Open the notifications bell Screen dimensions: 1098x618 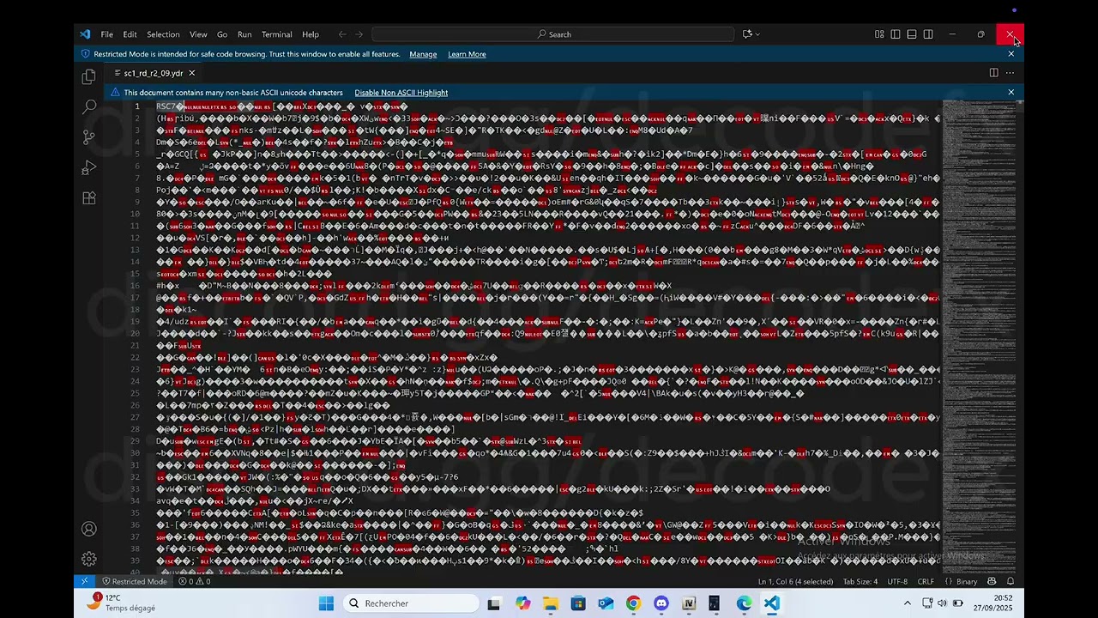[1011, 581]
